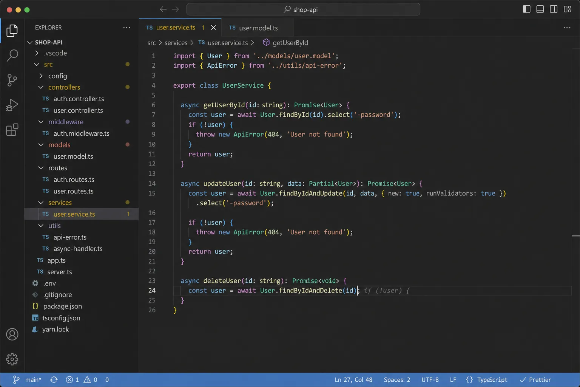Collapse the routes folder
The width and height of the screenshot is (580, 387).
tap(81, 168)
